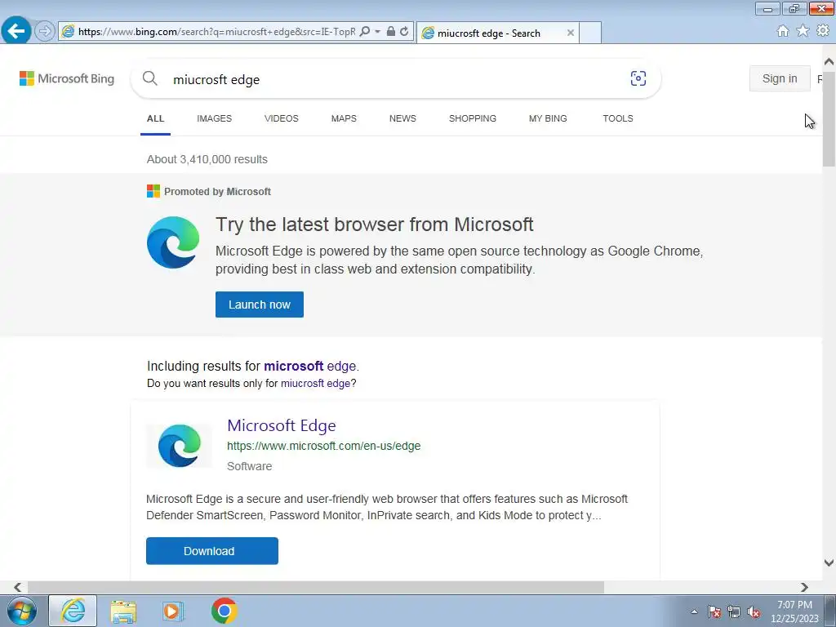Click the 'Software' label under Microsoft Edge
Screen dimensions: 836x627
(250, 466)
